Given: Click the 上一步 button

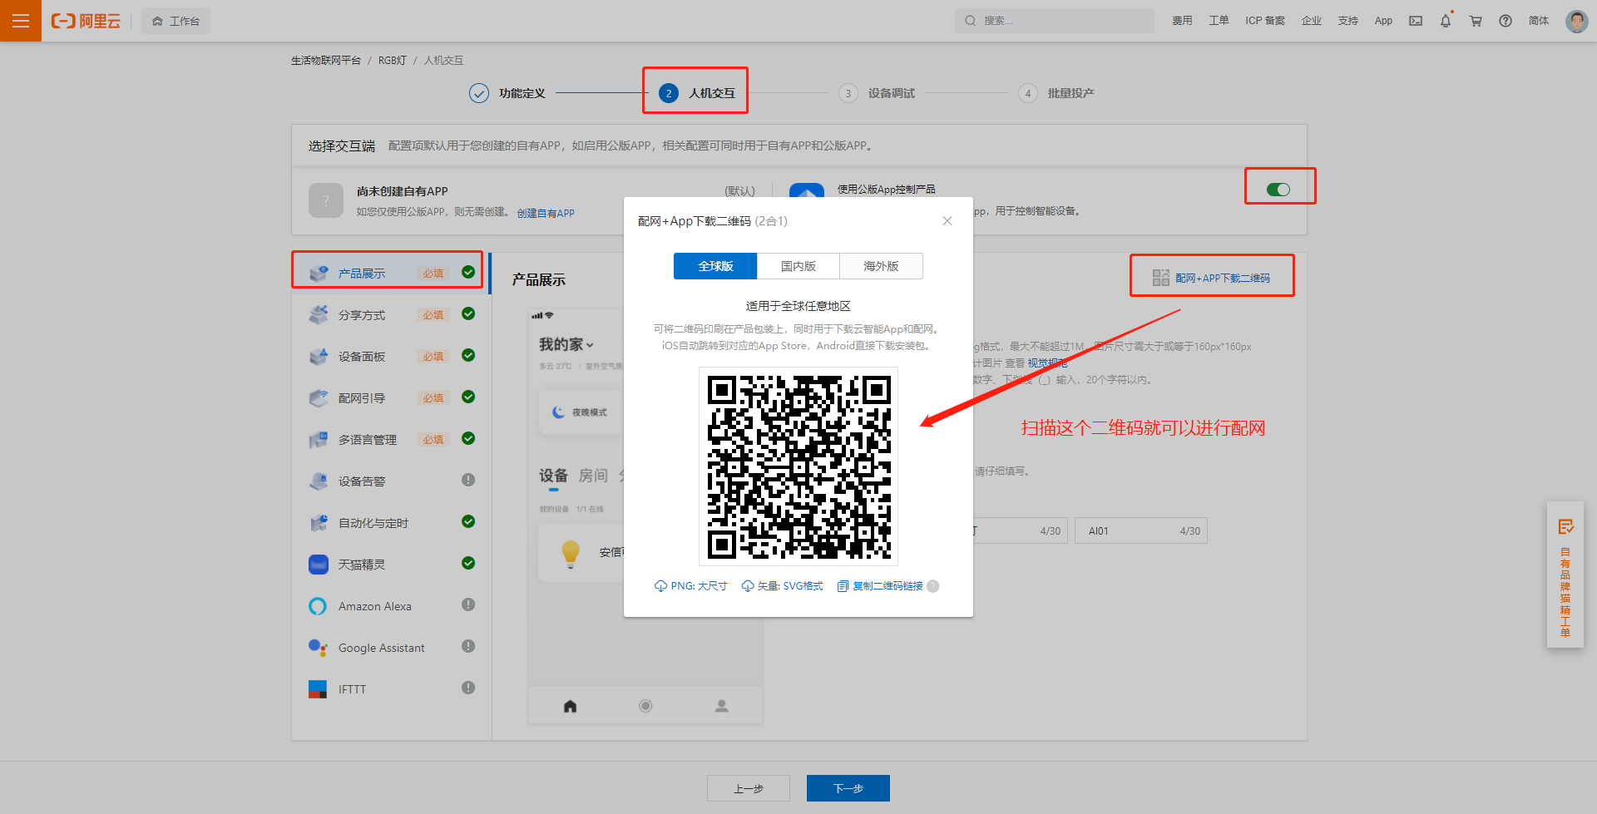Looking at the screenshot, I should [749, 788].
